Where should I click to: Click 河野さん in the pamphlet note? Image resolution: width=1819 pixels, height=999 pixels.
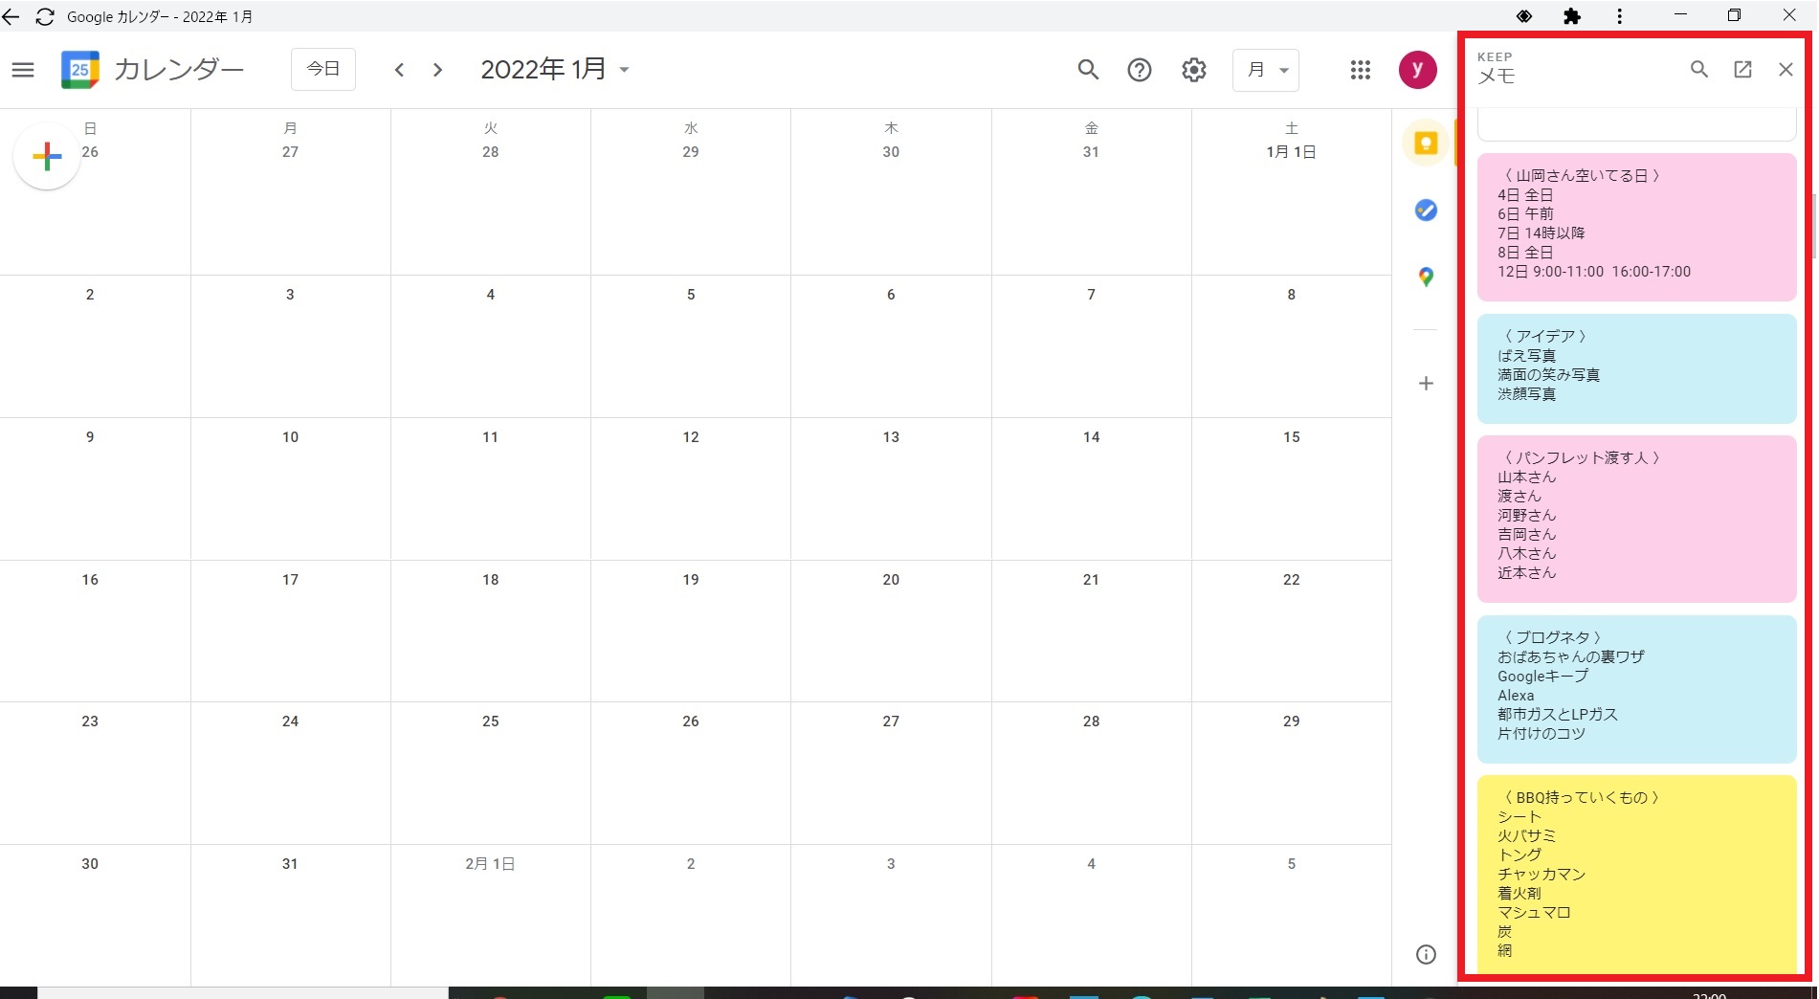point(1526,516)
